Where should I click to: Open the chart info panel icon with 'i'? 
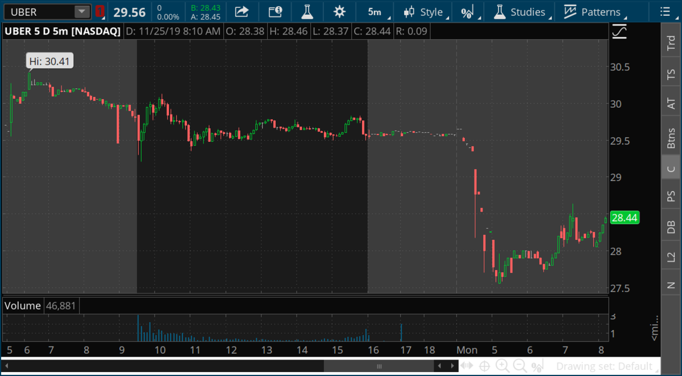(276, 12)
